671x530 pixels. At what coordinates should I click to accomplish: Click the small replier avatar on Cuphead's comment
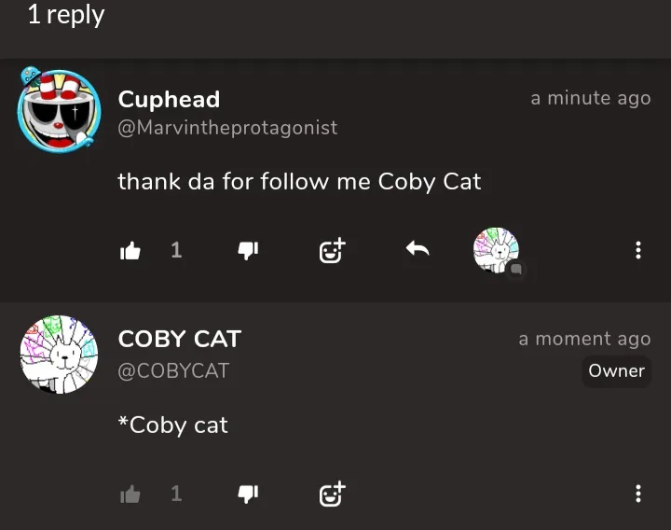click(497, 251)
